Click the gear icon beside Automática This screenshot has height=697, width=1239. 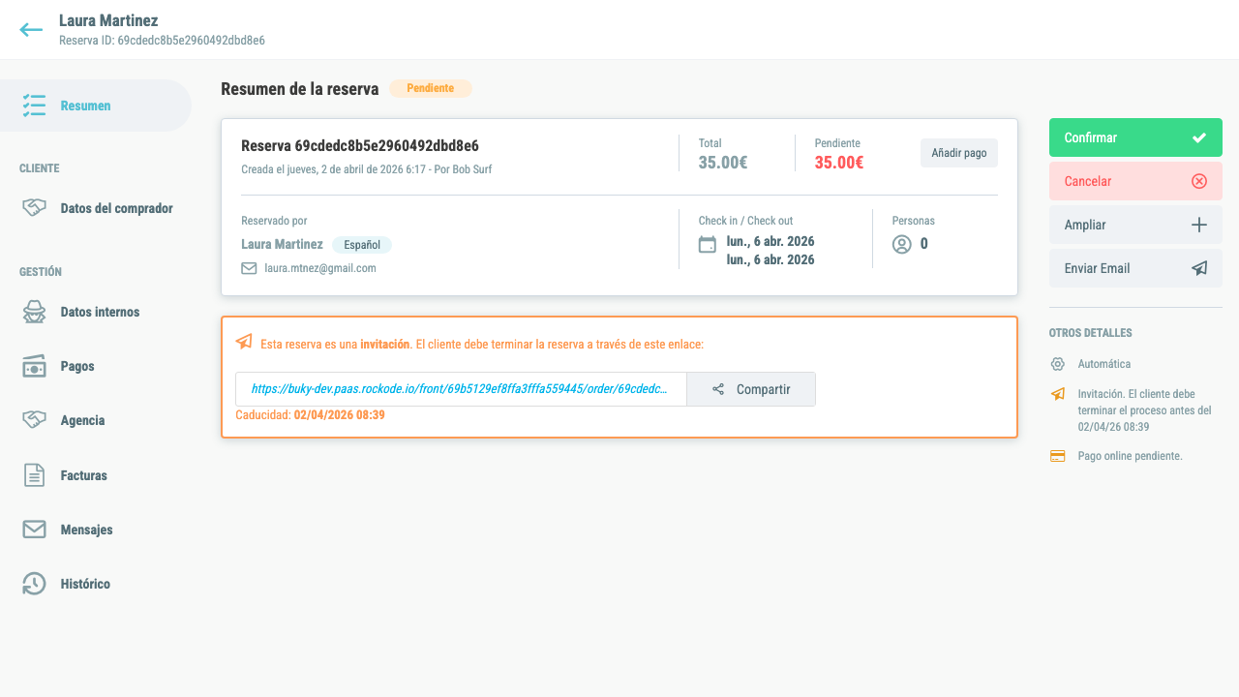(x=1058, y=364)
